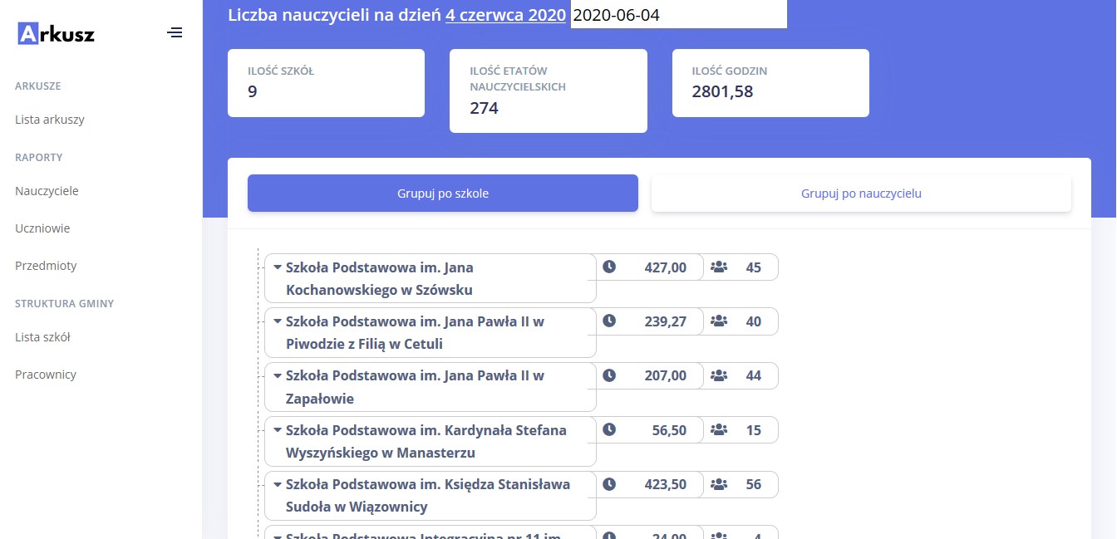Click the hours value 207,00
The image size is (1117, 539).
(666, 375)
